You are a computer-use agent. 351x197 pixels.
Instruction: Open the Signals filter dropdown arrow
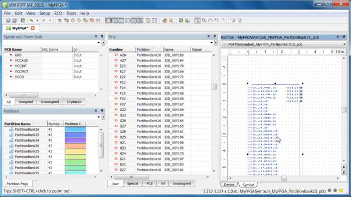pyautogui.click(x=99, y=42)
